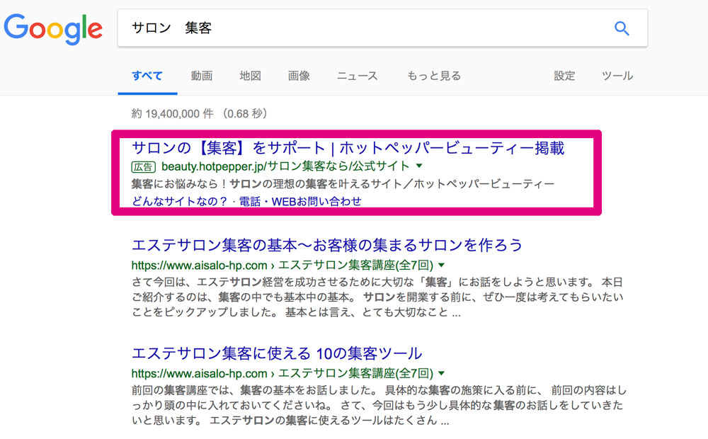Screen dimensions: 708x439
Task: Expand arrow after first aisalo-hp.com URL
Action: tap(442, 265)
